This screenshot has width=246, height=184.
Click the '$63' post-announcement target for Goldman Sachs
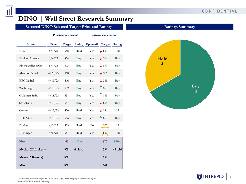point(105,95)
